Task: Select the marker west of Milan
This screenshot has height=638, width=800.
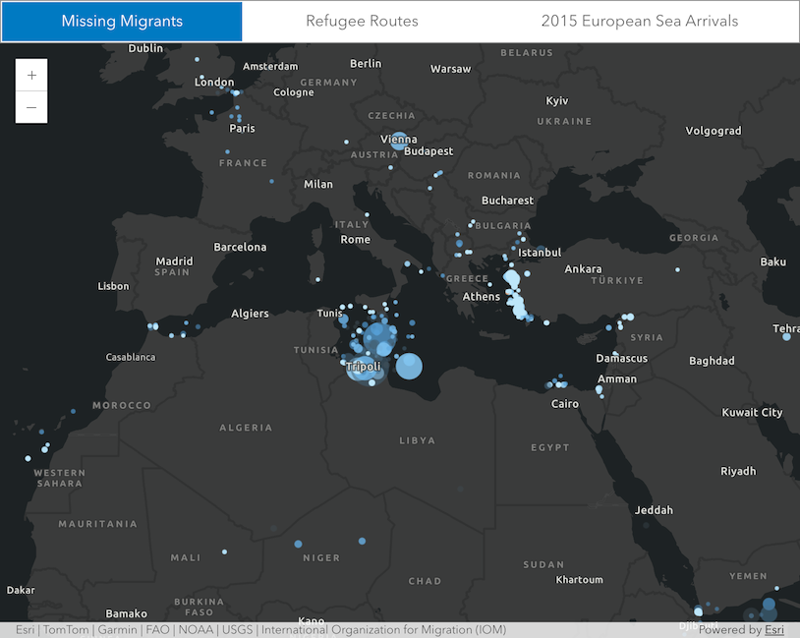Action: coord(272,182)
